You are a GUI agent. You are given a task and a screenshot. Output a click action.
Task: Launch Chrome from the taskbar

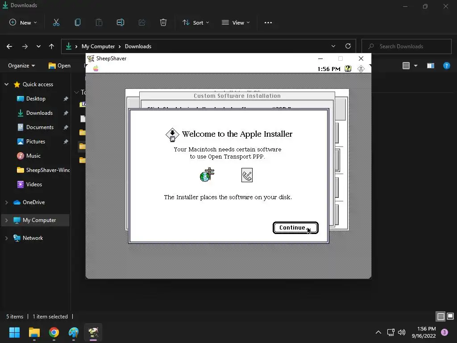pos(54,332)
